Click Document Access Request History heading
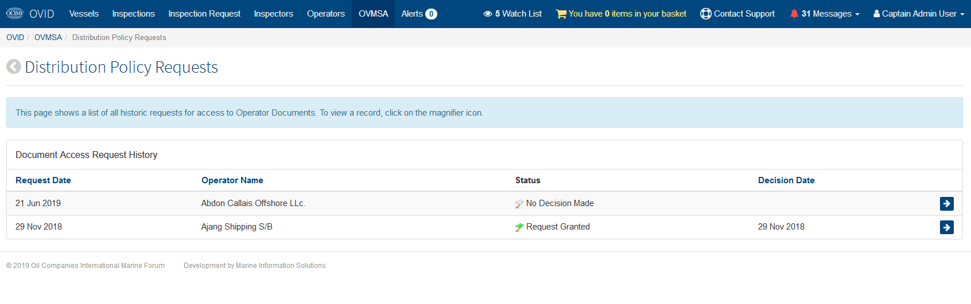This screenshot has height=304, width=971. click(87, 155)
